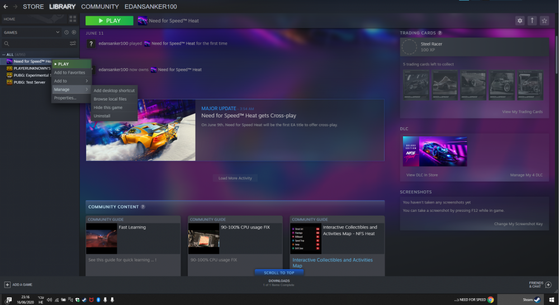The height and width of the screenshot is (305, 559).
Task: Choose Uninstall in Manage submenu
Action: [114, 116]
